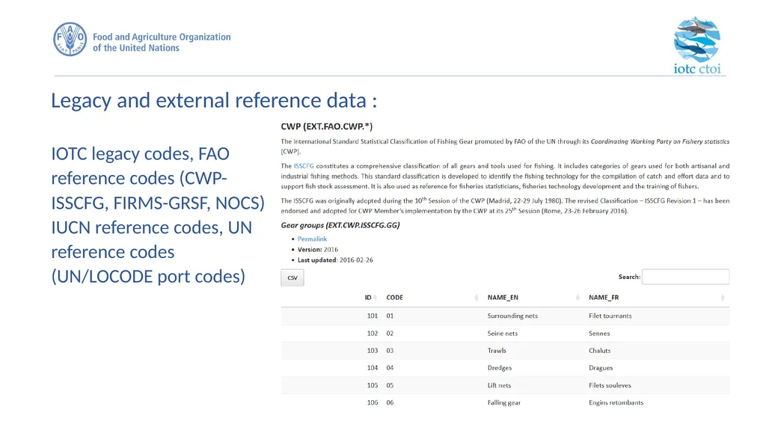Click code value 04
The width and height of the screenshot is (766, 430).
pos(390,367)
